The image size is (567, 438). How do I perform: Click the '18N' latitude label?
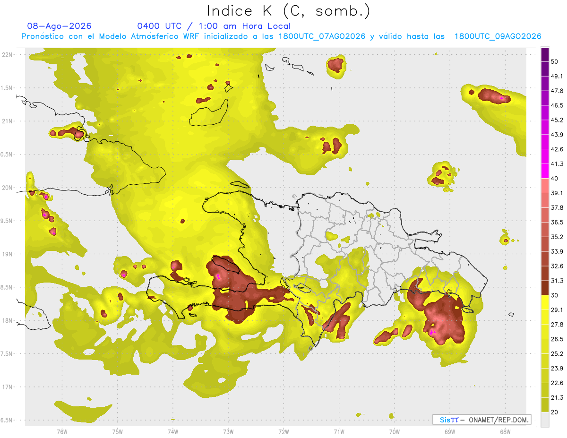(x=7, y=320)
